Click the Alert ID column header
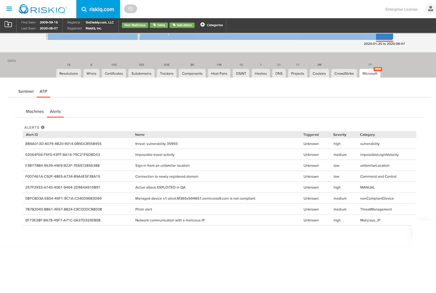Image resolution: width=436 pixels, height=293 pixels. [32, 135]
